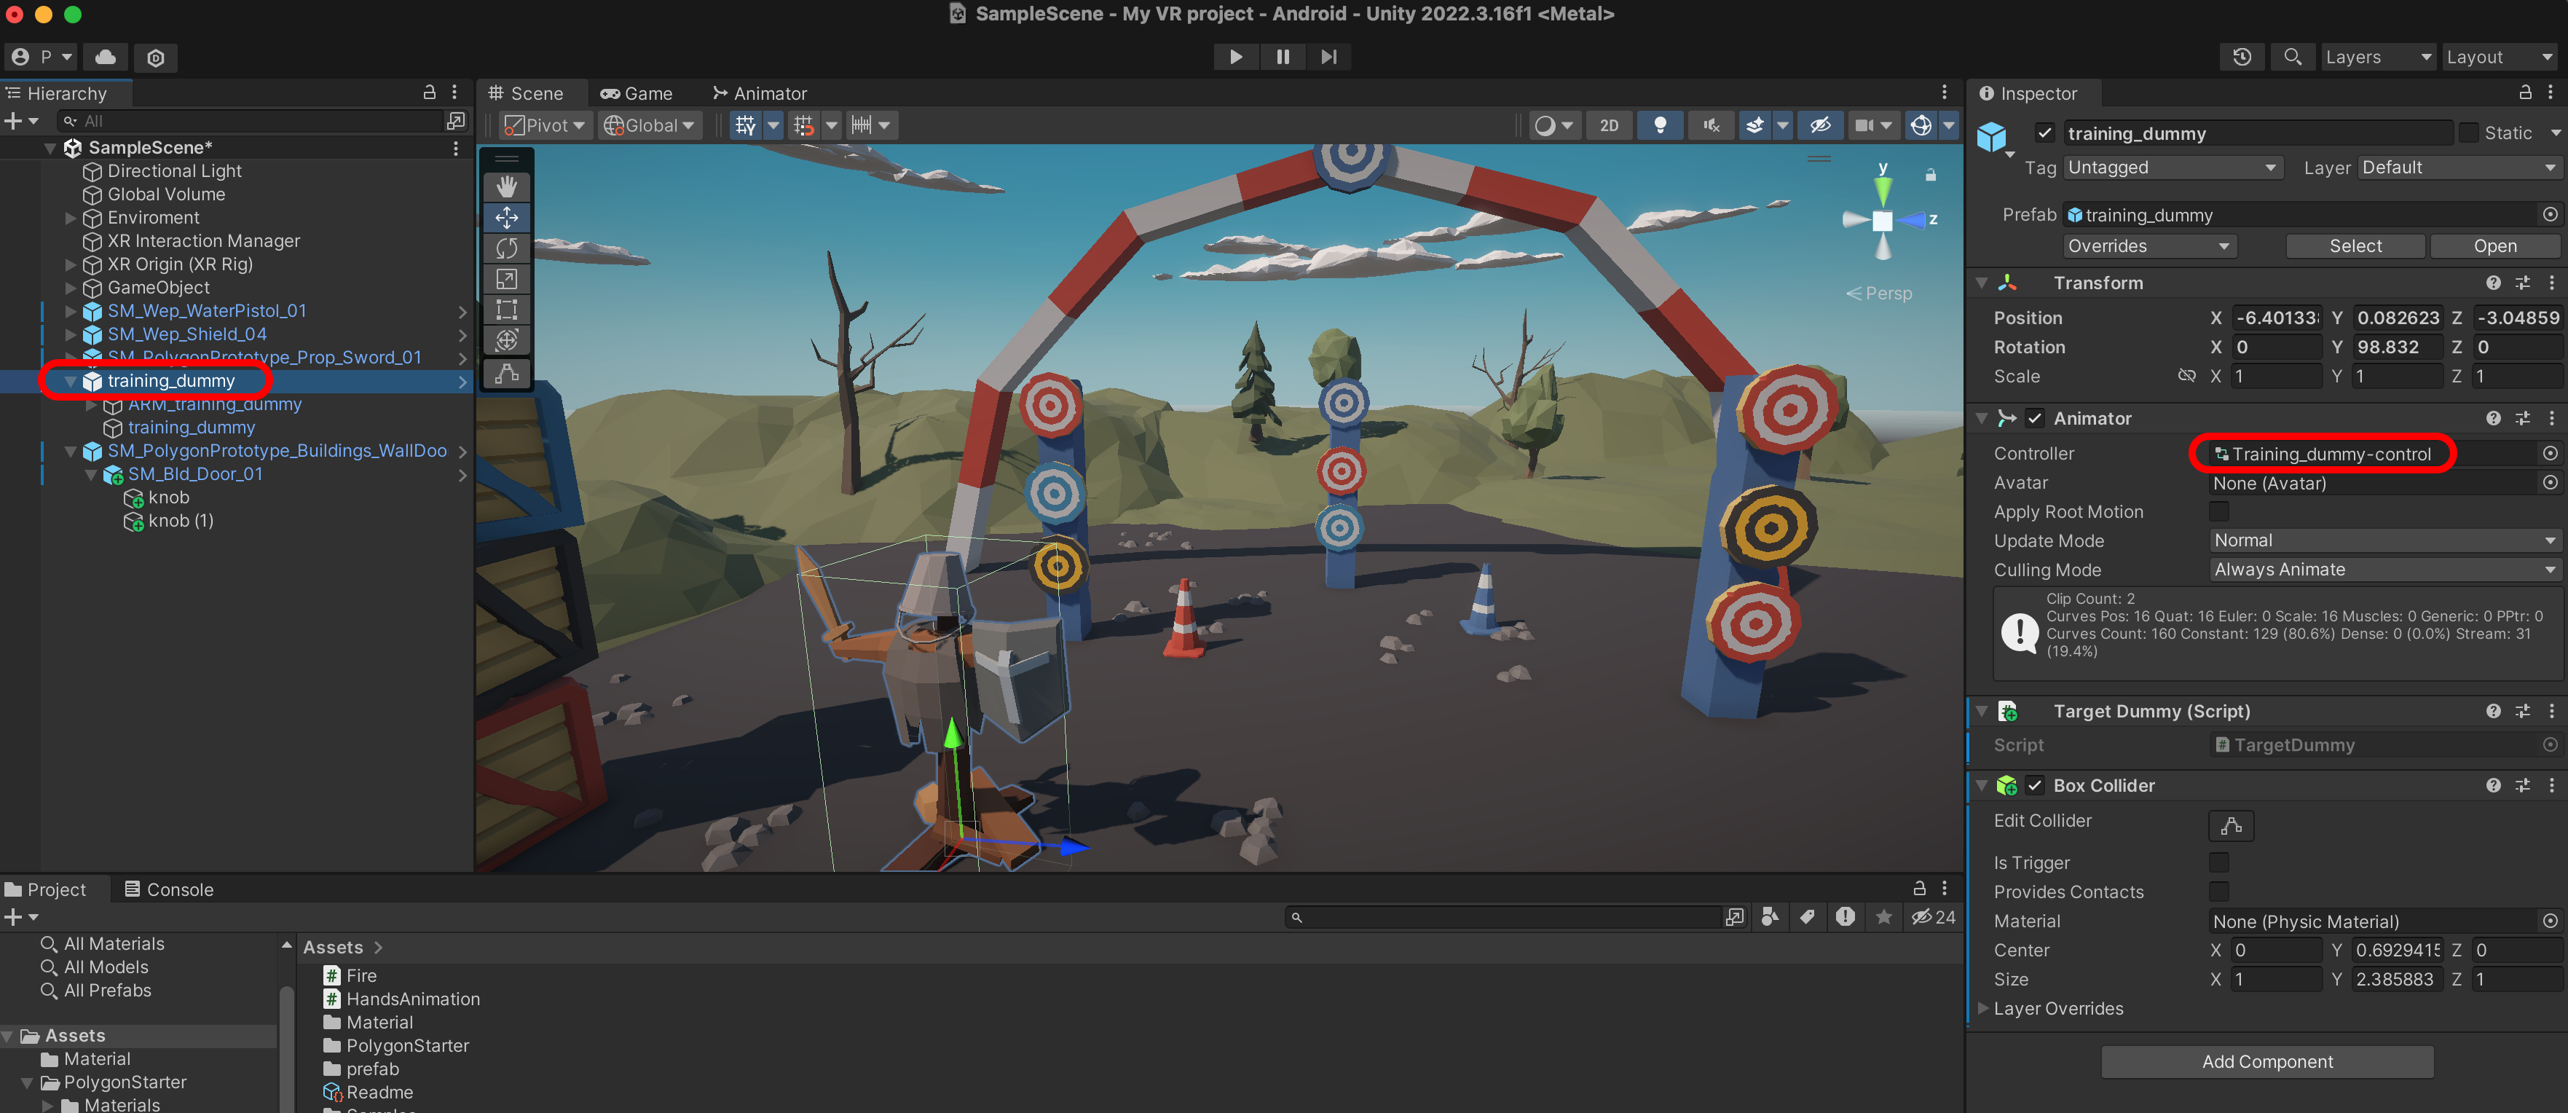
Task: Switch to the Game tab
Action: click(637, 93)
